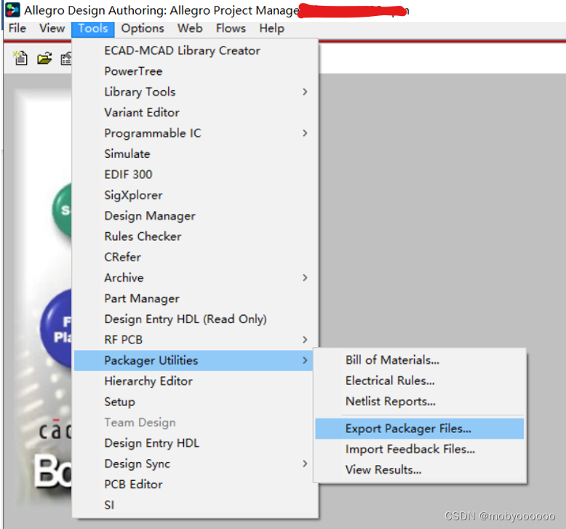
Task: Open the Options menu
Action: [142, 28]
